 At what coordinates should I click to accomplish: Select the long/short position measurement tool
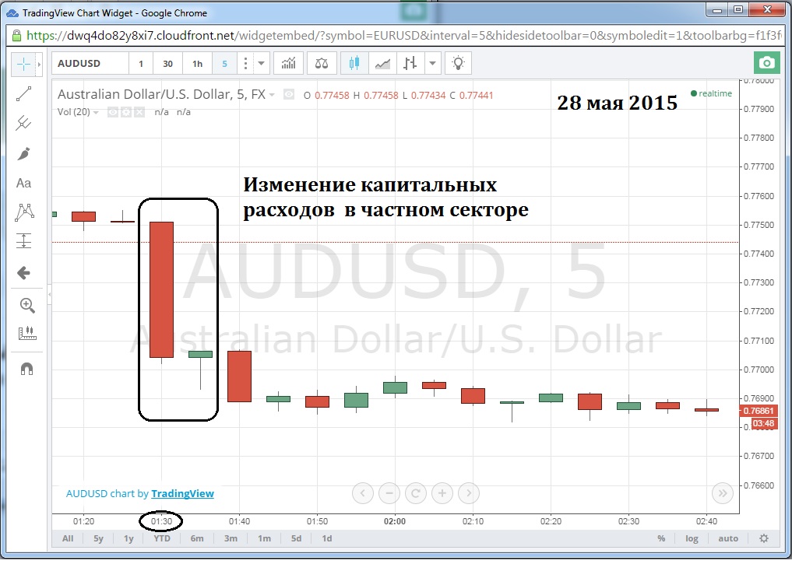click(x=23, y=241)
